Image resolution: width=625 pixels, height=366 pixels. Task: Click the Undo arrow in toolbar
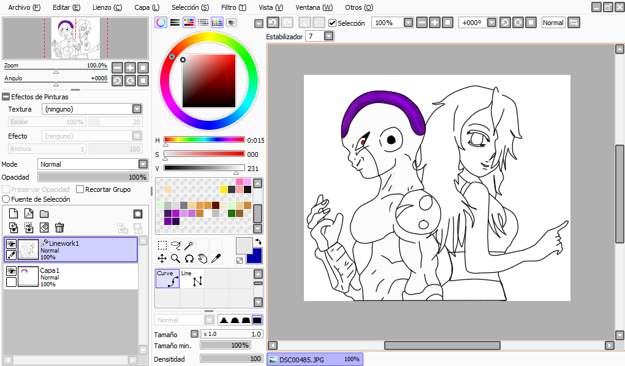pyautogui.click(x=273, y=23)
